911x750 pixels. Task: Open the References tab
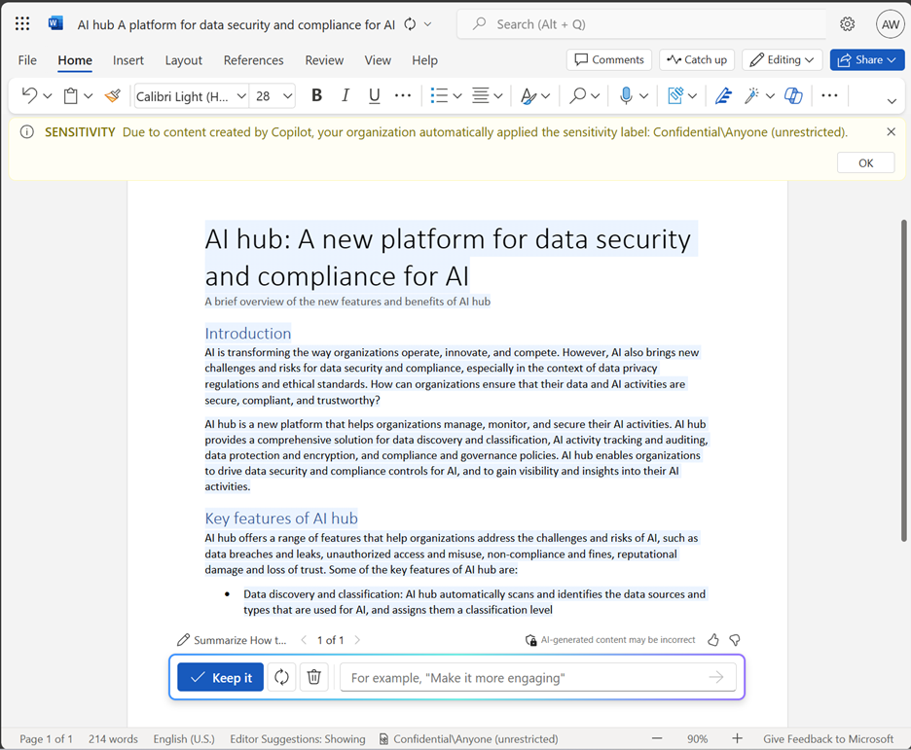(253, 60)
